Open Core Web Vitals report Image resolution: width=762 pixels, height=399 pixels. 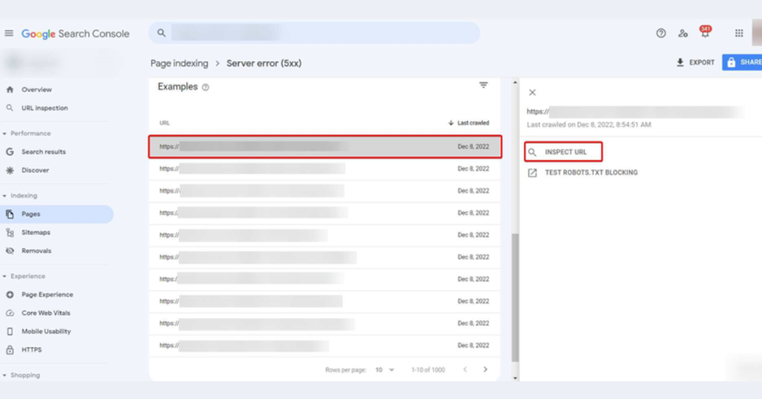click(45, 313)
